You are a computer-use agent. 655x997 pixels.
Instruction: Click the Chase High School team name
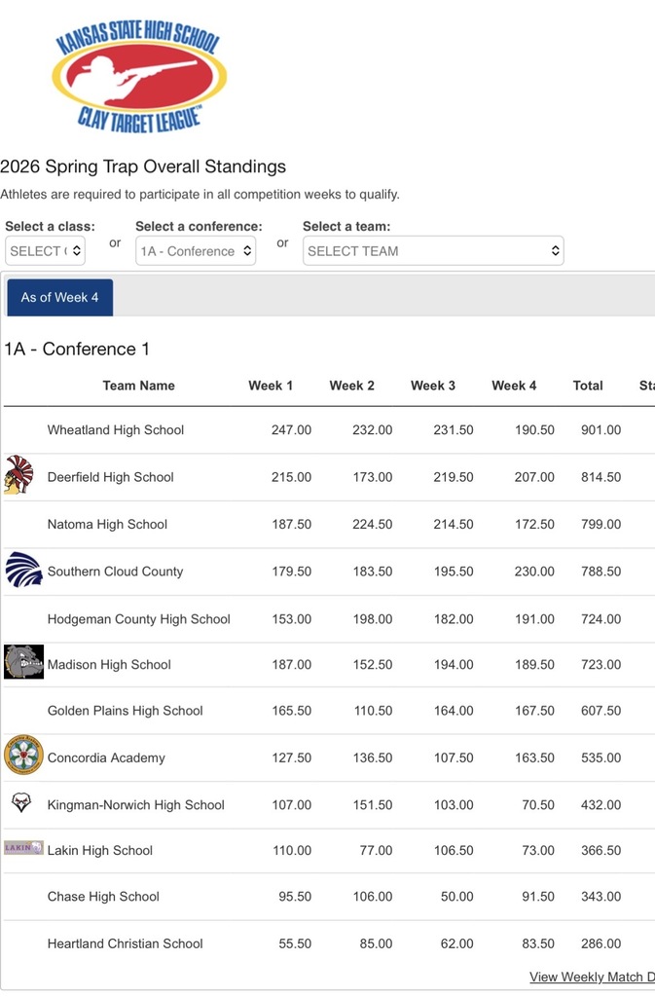click(103, 896)
